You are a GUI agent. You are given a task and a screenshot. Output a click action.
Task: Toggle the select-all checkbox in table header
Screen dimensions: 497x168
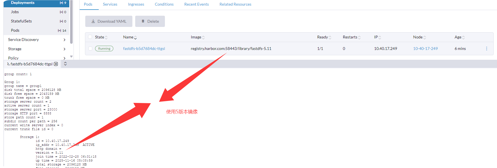click(90, 37)
